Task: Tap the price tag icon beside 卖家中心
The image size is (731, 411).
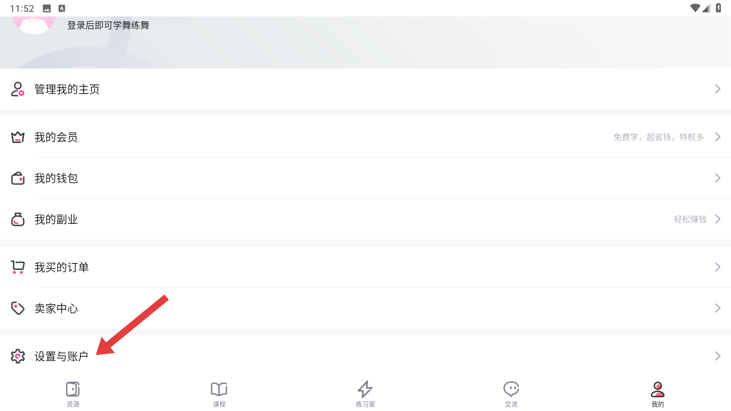Action: click(18, 308)
